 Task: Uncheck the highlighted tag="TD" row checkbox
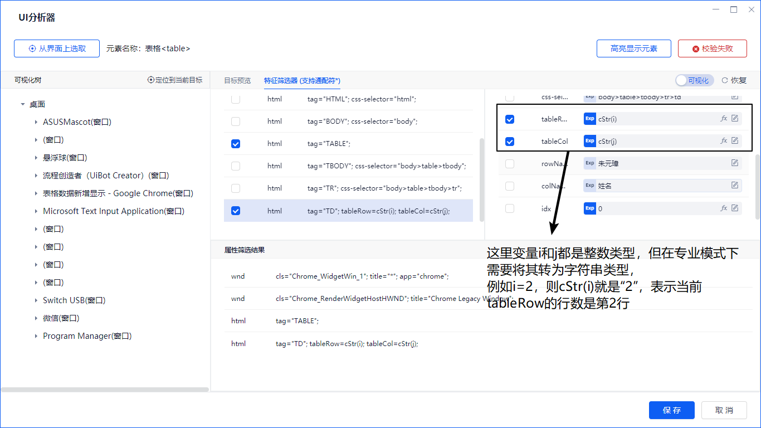236,211
